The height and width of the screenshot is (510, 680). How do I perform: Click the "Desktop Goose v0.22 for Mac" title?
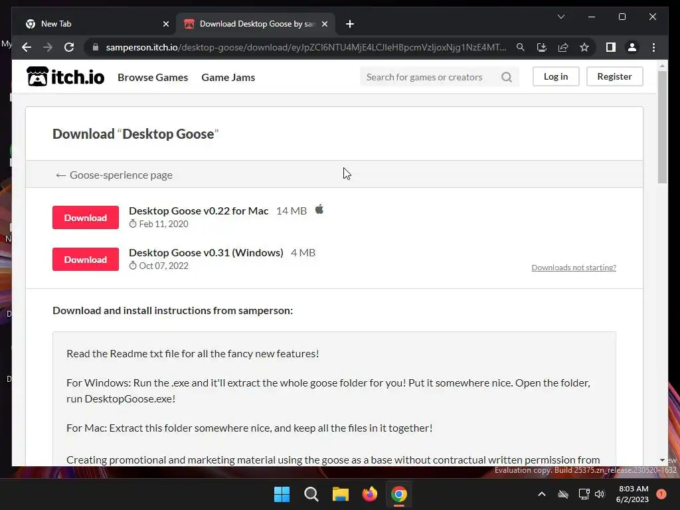point(199,211)
